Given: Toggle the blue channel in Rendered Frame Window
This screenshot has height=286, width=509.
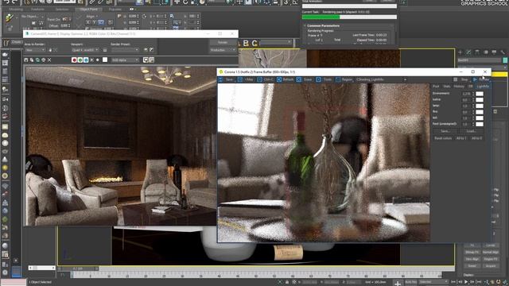Looking at the screenshot, I should point(86,60).
